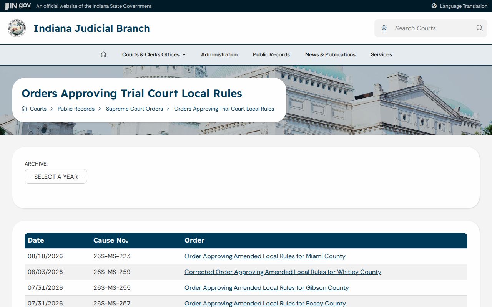Screen dimensions: 492x307
Task: Open the Public Records menu item
Action: point(271,54)
